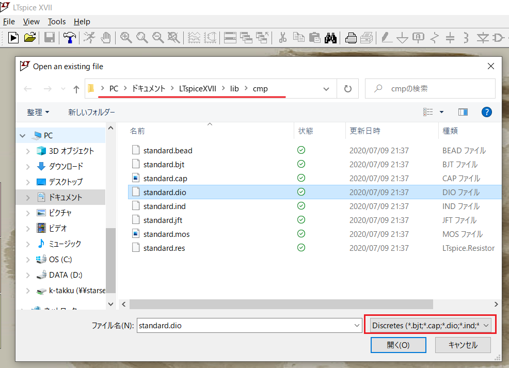This screenshot has height=368, width=509.
Task: Select the standard.mos file
Action: (166, 234)
